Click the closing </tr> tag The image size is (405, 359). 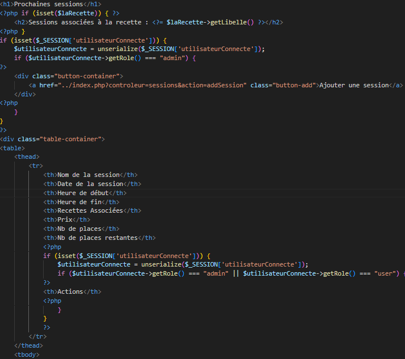tap(37, 337)
